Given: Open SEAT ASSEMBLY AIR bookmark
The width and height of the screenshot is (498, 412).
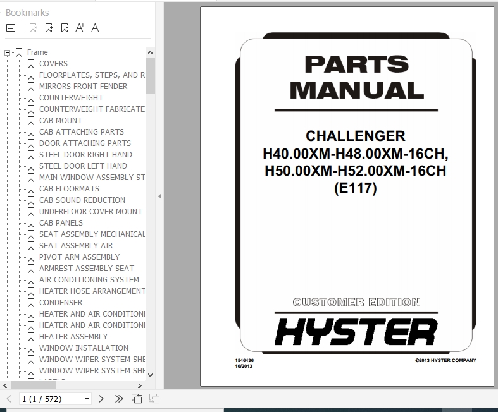Looking at the screenshot, I should click(x=76, y=246).
